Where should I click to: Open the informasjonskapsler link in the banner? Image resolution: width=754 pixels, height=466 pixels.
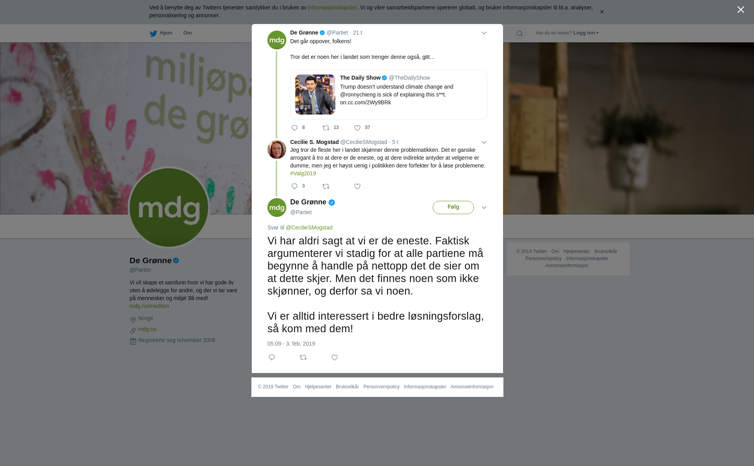tap(332, 7)
